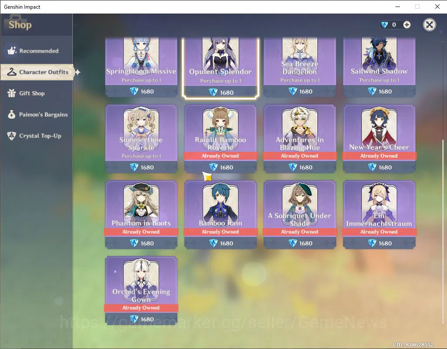The image size is (447, 349).
Task: Select the Sea Breeze Dandelion outfit
Action: click(299, 67)
